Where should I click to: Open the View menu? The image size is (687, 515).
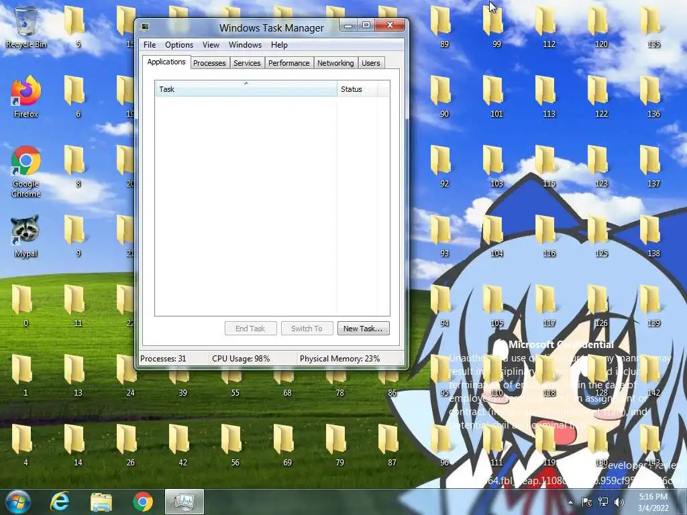[211, 45]
